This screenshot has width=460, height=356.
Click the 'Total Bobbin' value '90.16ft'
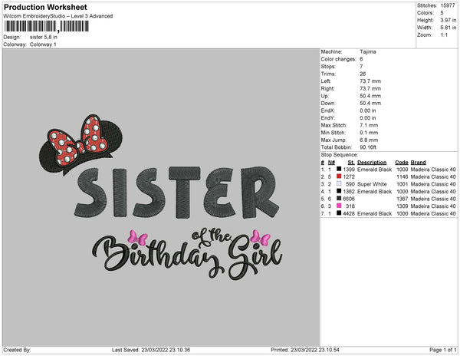(368, 147)
